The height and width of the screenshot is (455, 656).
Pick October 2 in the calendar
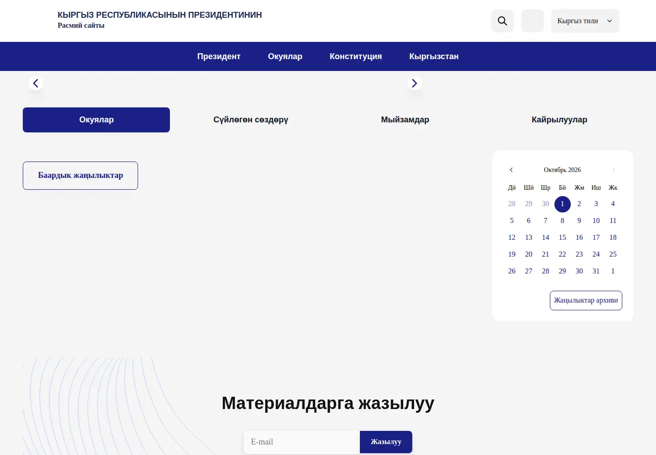(579, 204)
